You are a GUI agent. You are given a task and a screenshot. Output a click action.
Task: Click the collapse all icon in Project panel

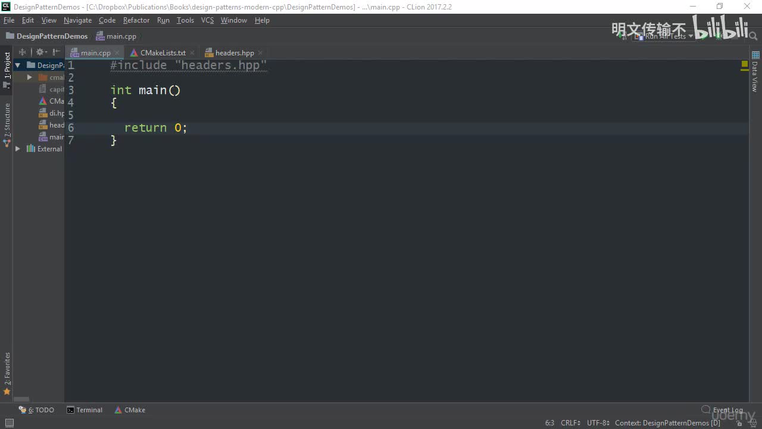(x=23, y=52)
